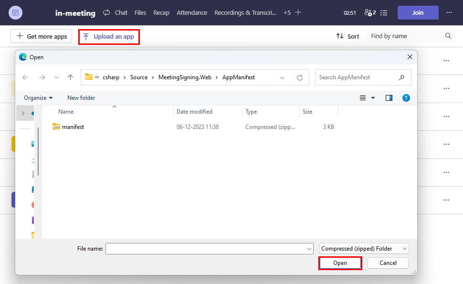This screenshot has height=284, width=463.
Task: Click the magnifier icon in Find by name
Action: [x=448, y=36]
